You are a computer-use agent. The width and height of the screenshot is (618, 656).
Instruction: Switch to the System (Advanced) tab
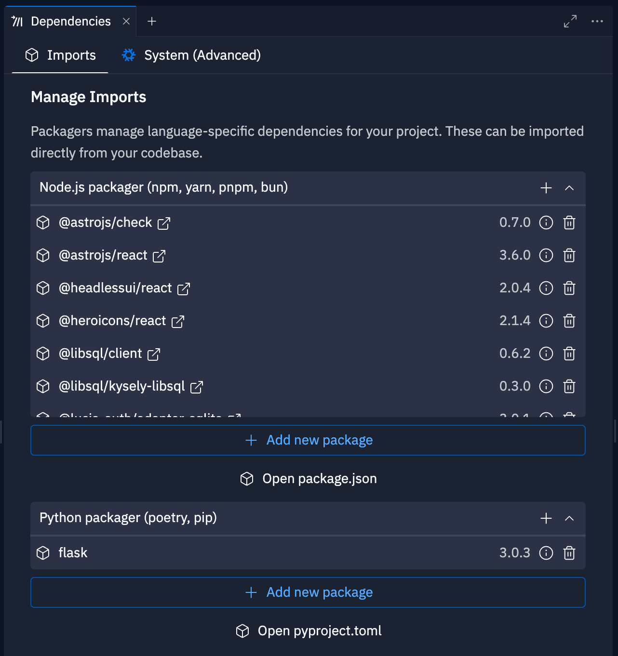(x=191, y=55)
